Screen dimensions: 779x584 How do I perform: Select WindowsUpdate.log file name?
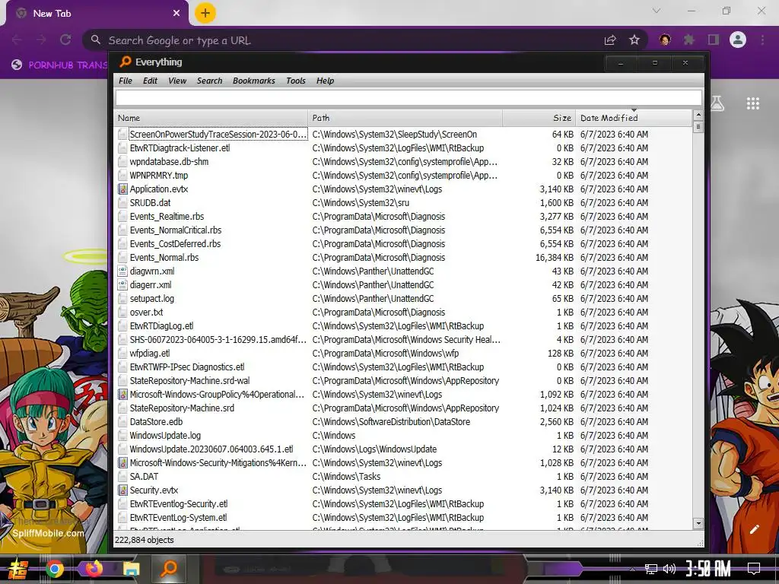pos(165,436)
